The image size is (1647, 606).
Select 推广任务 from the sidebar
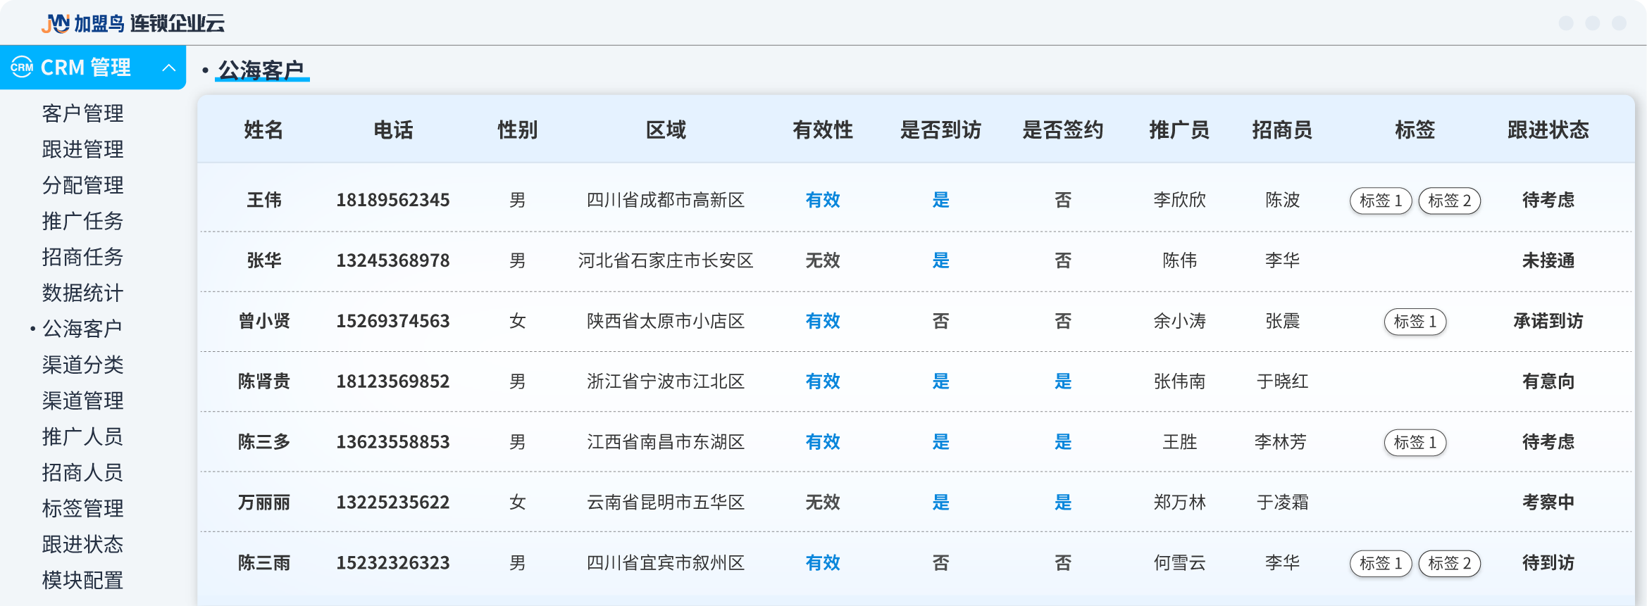[82, 221]
